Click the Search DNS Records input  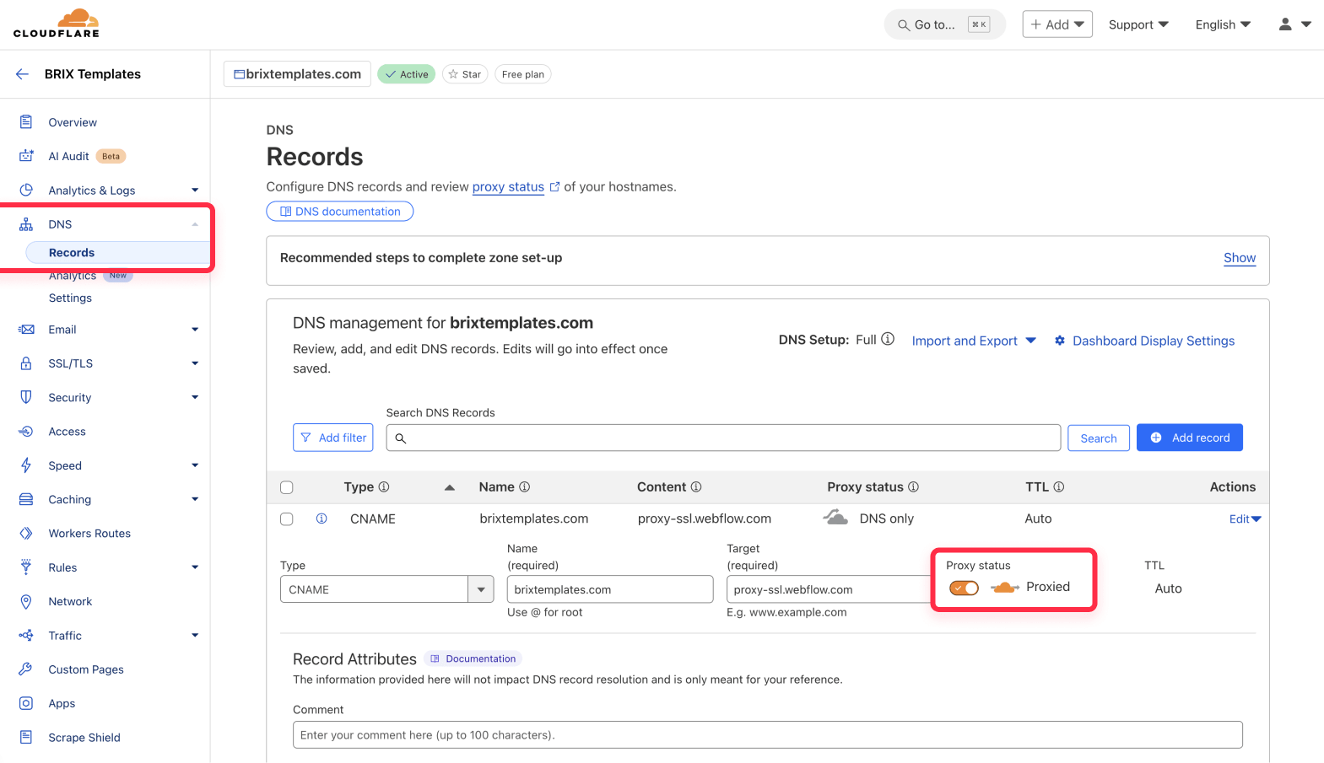click(723, 438)
